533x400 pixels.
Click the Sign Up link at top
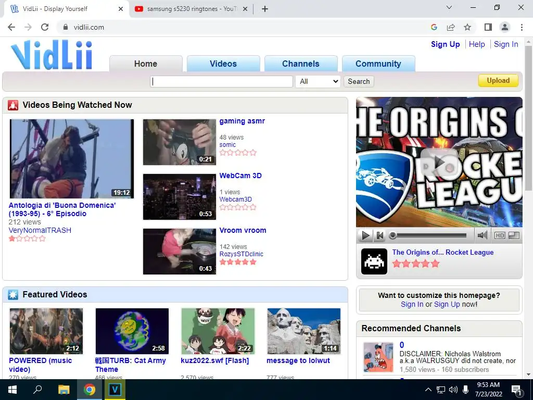point(446,44)
